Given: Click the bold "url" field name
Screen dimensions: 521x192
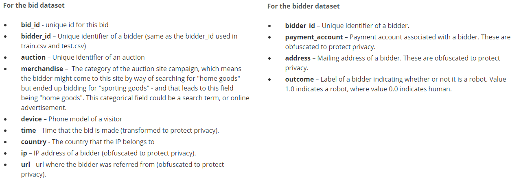Looking at the screenshot, I should pos(26,164).
